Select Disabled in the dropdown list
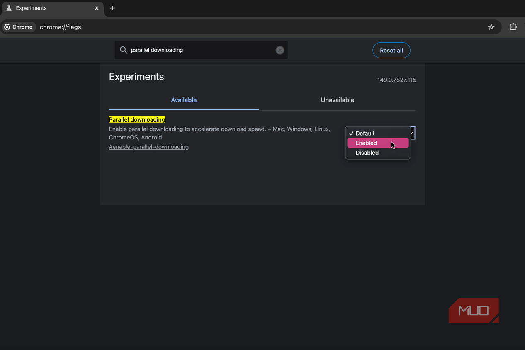This screenshot has width=525, height=350. click(378, 153)
